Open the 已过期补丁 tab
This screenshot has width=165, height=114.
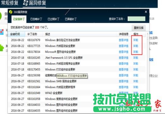click(x=53, y=19)
